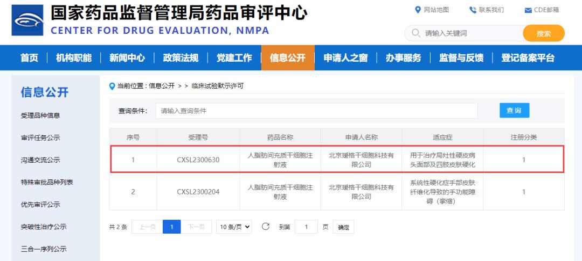This screenshot has width=582, height=261.
Task: Open the 党建工作 navigation menu
Action: pos(234,57)
